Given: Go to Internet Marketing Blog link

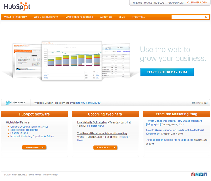Looking at the screenshot, I should [x=148, y=3].
